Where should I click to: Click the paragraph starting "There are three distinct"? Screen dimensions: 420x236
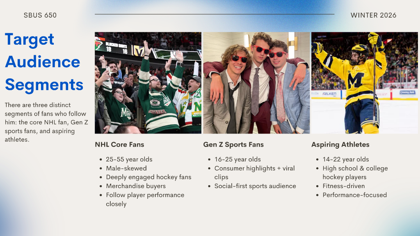point(46,122)
